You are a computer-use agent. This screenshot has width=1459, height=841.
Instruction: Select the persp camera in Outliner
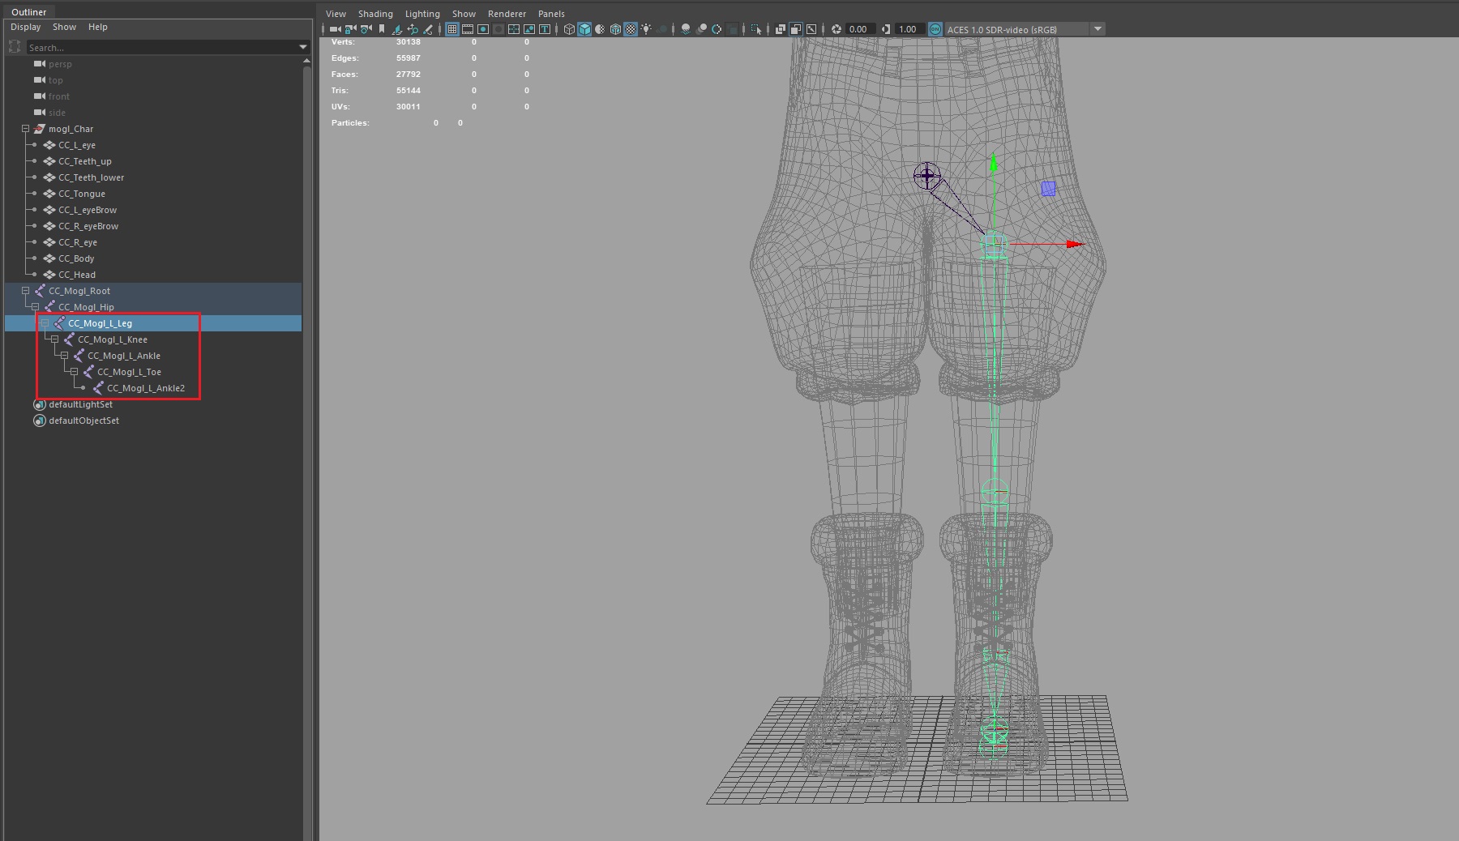point(60,64)
